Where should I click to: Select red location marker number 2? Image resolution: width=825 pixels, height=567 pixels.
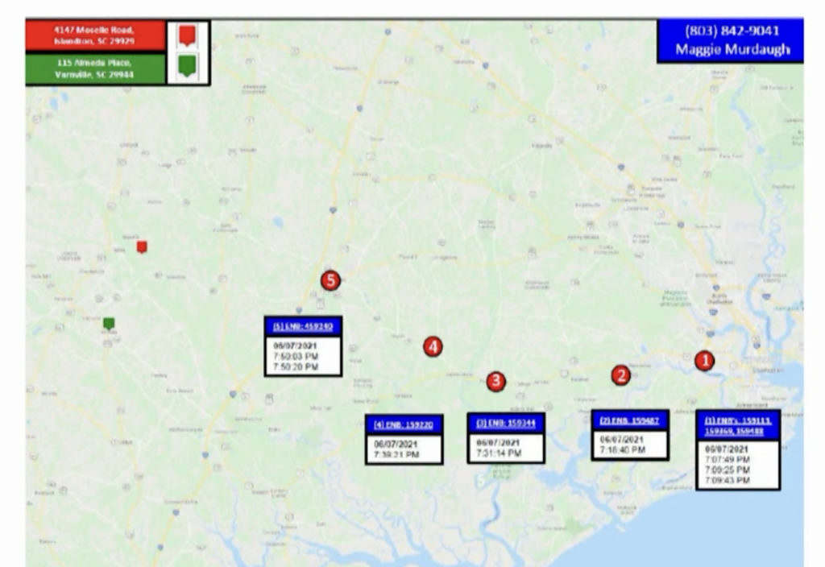pyautogui.click(x=620, y=375)
